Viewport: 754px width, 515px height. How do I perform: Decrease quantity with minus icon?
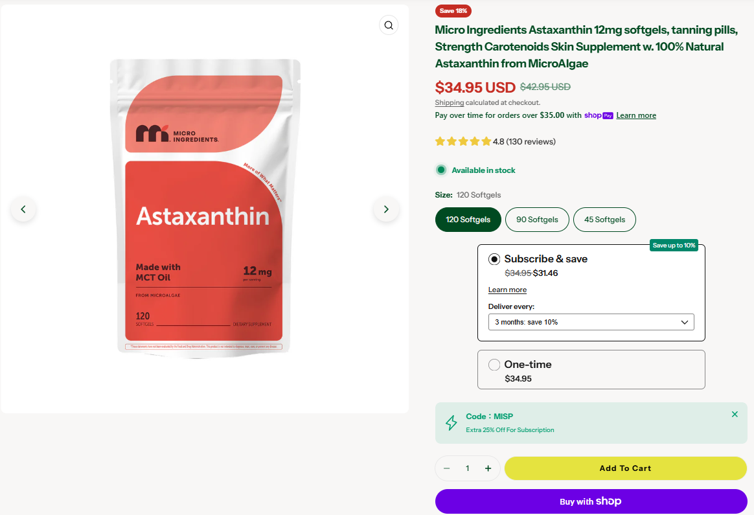click(446, 468)
